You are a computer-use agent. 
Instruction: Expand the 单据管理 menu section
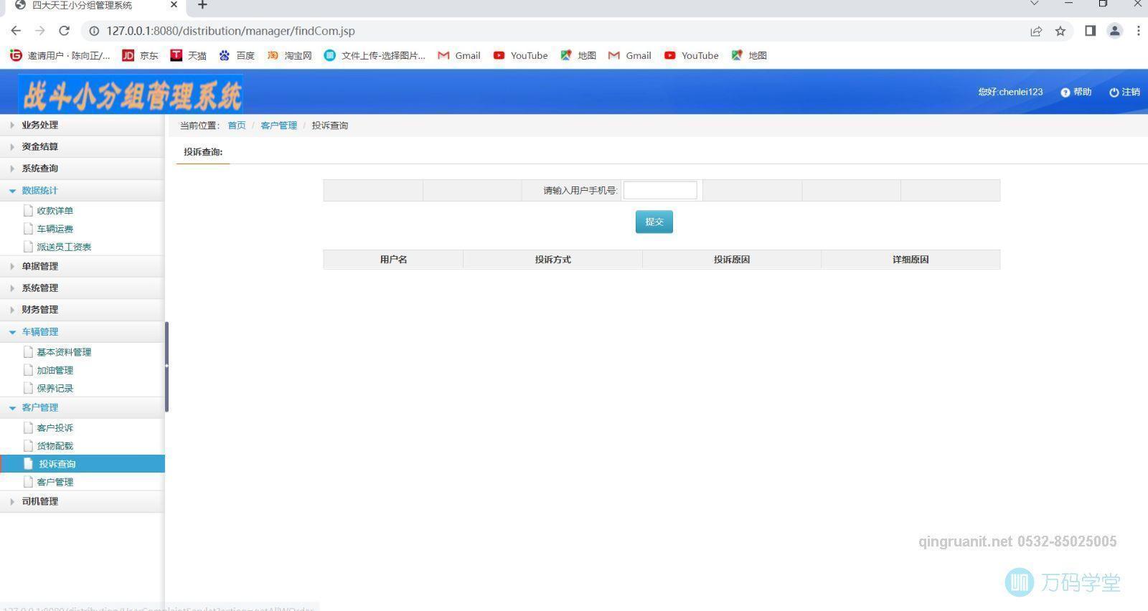point(82,266)
